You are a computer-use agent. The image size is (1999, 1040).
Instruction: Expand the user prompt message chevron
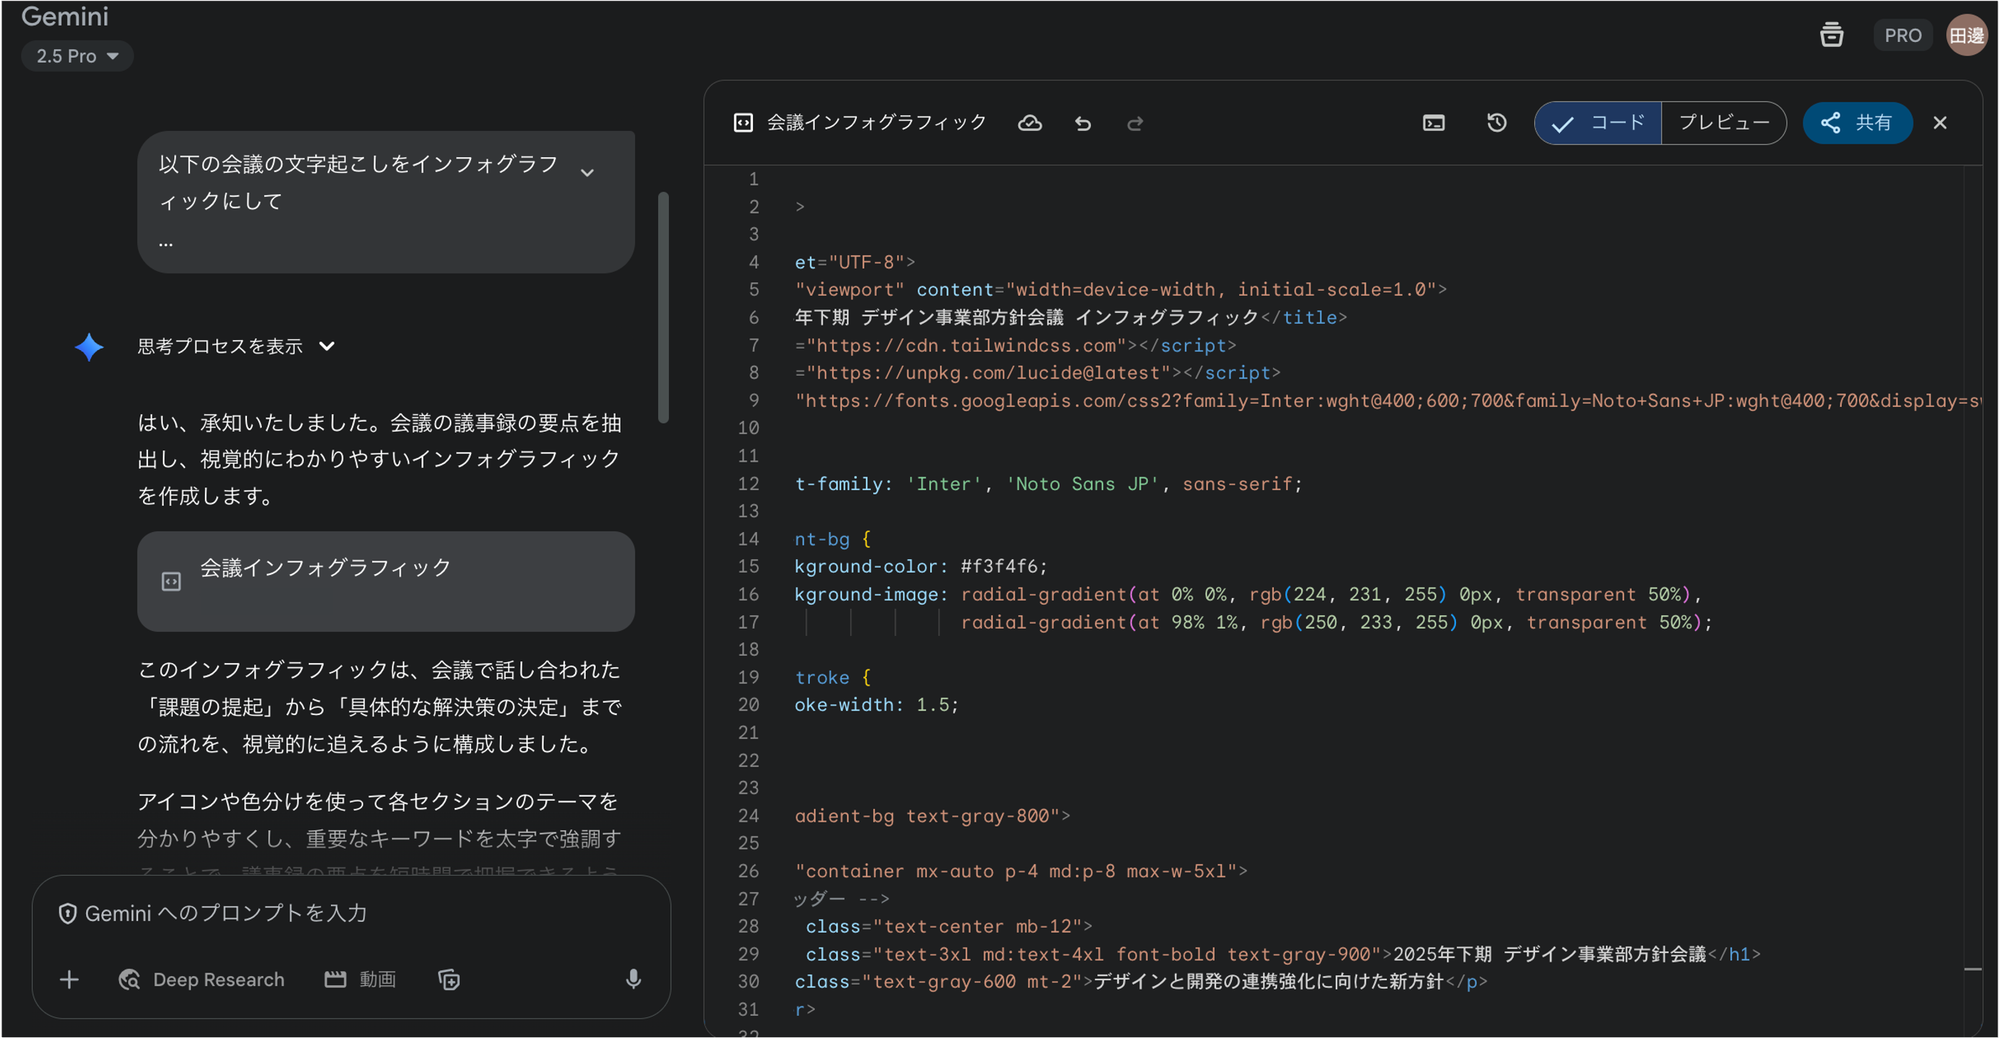click(587, 173)
